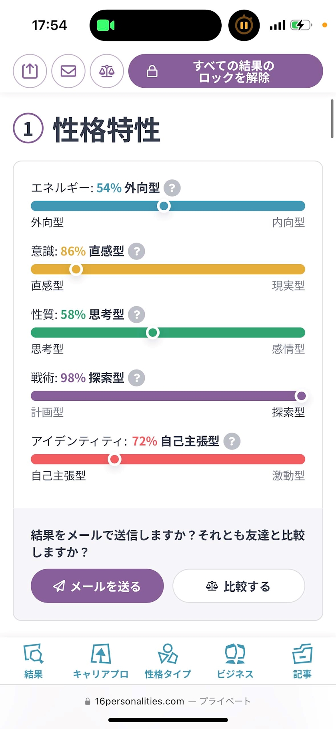Open help icon beside 意識 直感型
This screenshot has width=336, height=729.
click(137, 251)
